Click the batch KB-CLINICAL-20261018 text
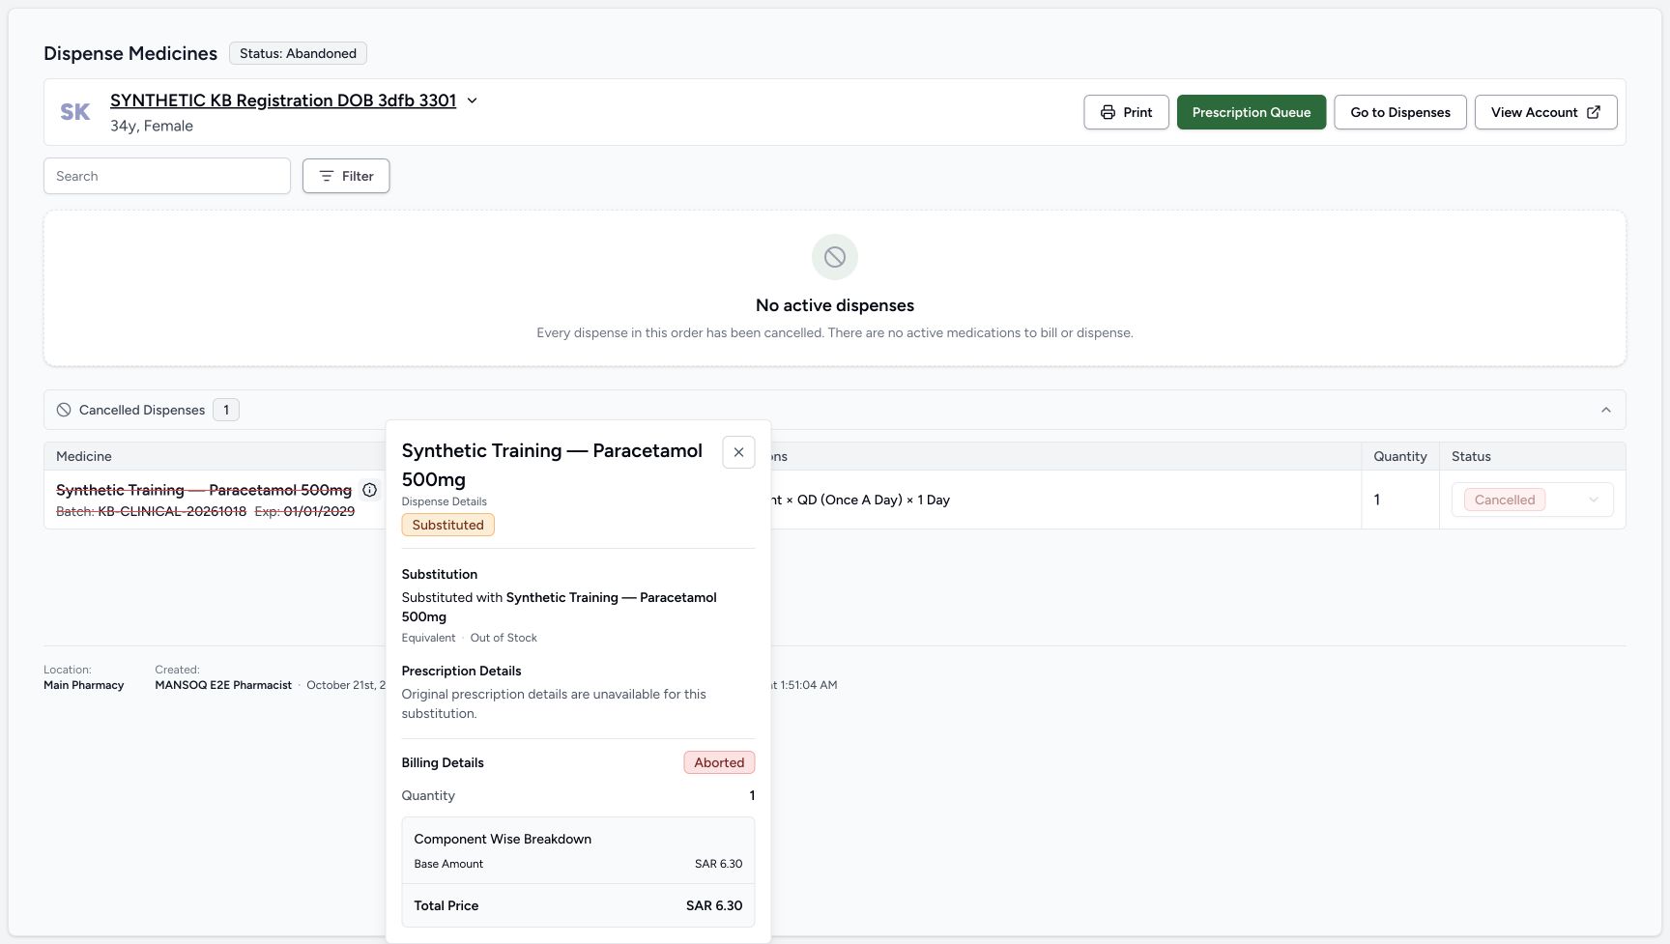This screenshot has width=1670, height=944. click(x=151, y=511)
